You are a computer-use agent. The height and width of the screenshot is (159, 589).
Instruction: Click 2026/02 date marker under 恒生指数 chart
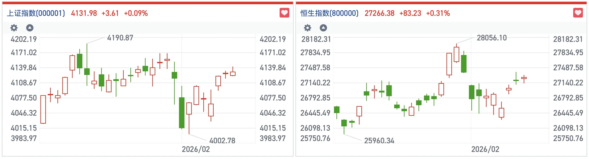pyautogui.click(x=485, y=149)
